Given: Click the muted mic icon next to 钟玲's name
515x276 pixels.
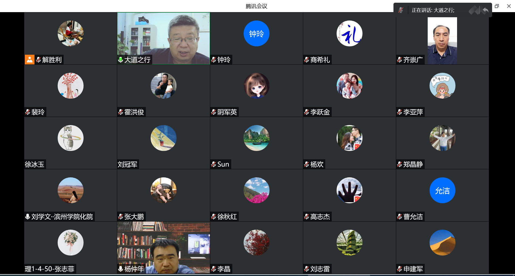Looking at the screenshot, I should click(214, 60).
